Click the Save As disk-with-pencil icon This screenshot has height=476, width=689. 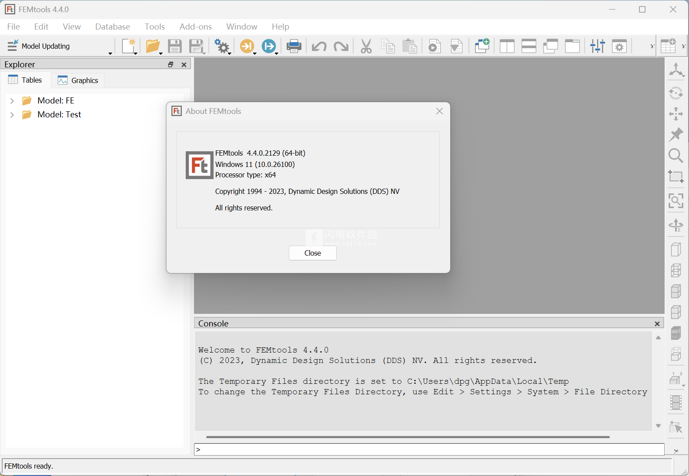click(197, 46)
